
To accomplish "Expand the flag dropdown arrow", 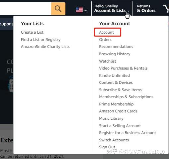I will click(85, 11).
